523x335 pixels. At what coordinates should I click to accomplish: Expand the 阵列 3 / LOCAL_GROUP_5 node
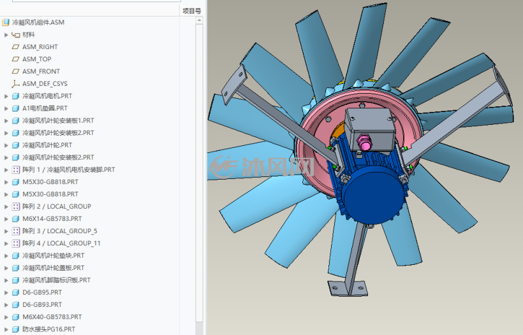click(6, 231)
